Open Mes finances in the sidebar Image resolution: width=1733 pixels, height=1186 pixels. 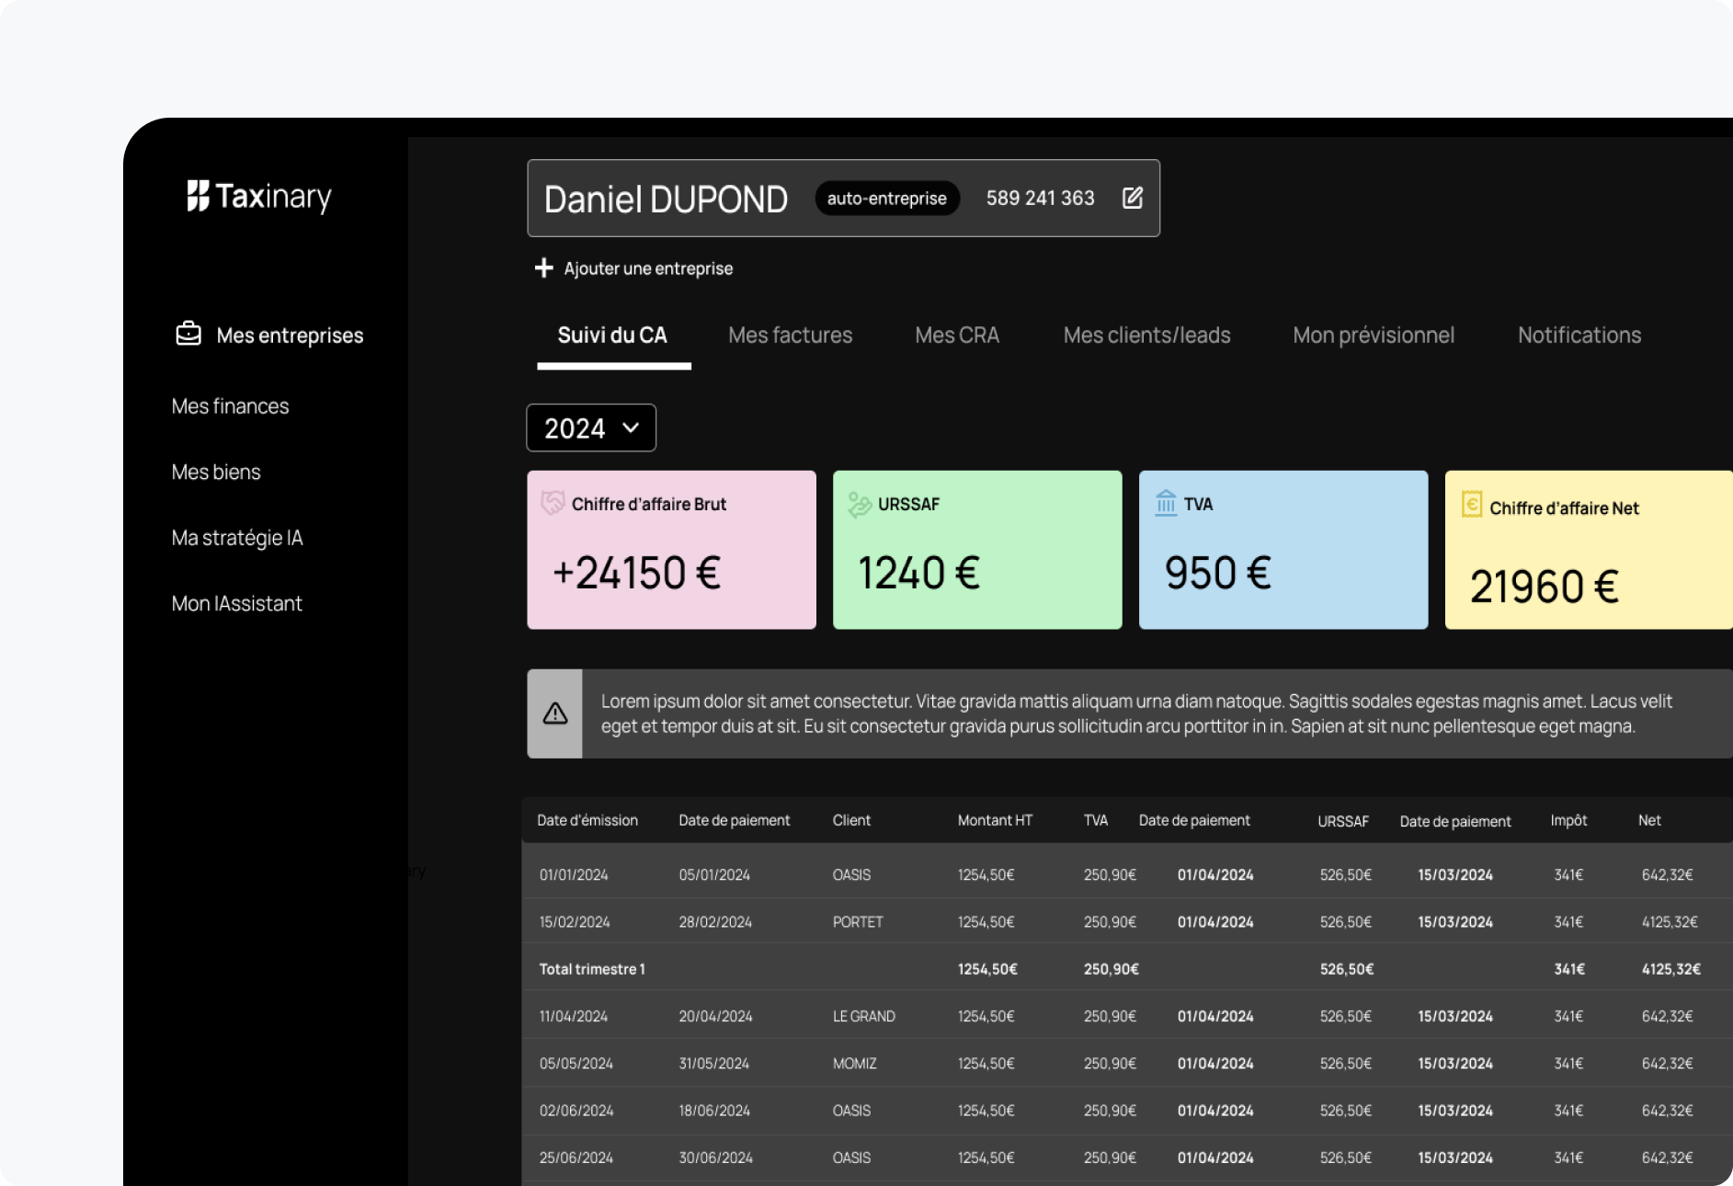point(230,406)
